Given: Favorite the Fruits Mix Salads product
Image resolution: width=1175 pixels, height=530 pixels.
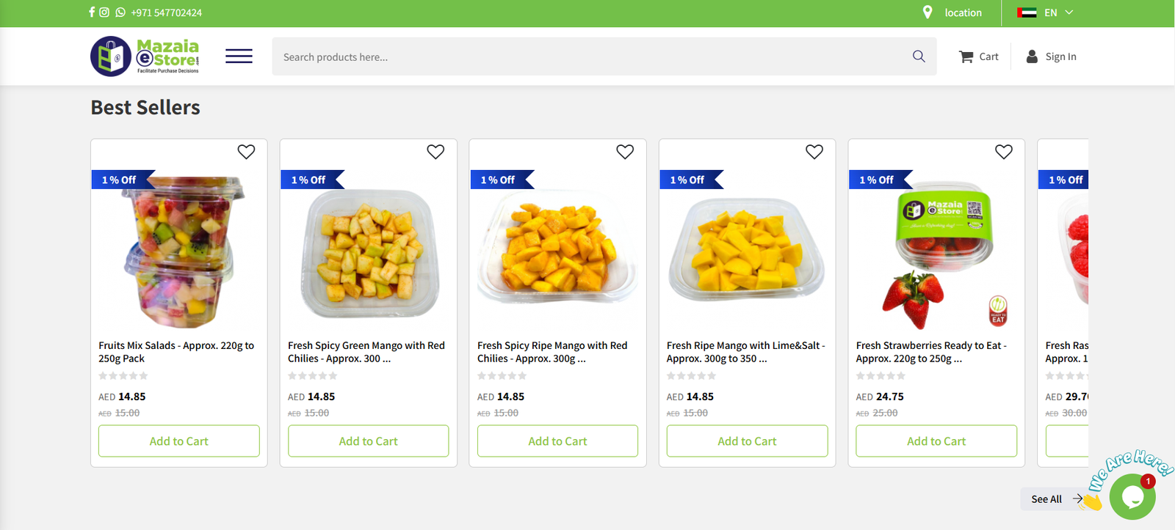Looking at the screenshot, I should (246, 152).
